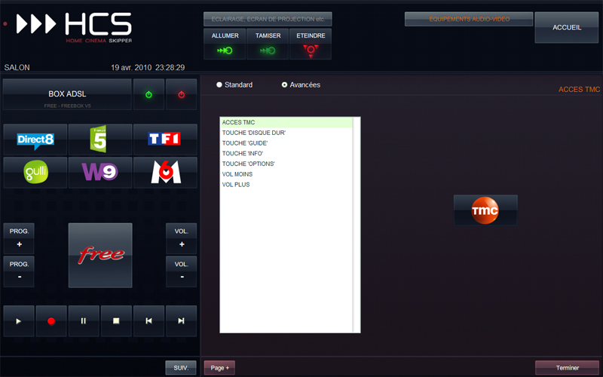Click the command list vertical scrollbar
The width and height of the screenshot is (603, 377).
(357, 225)
